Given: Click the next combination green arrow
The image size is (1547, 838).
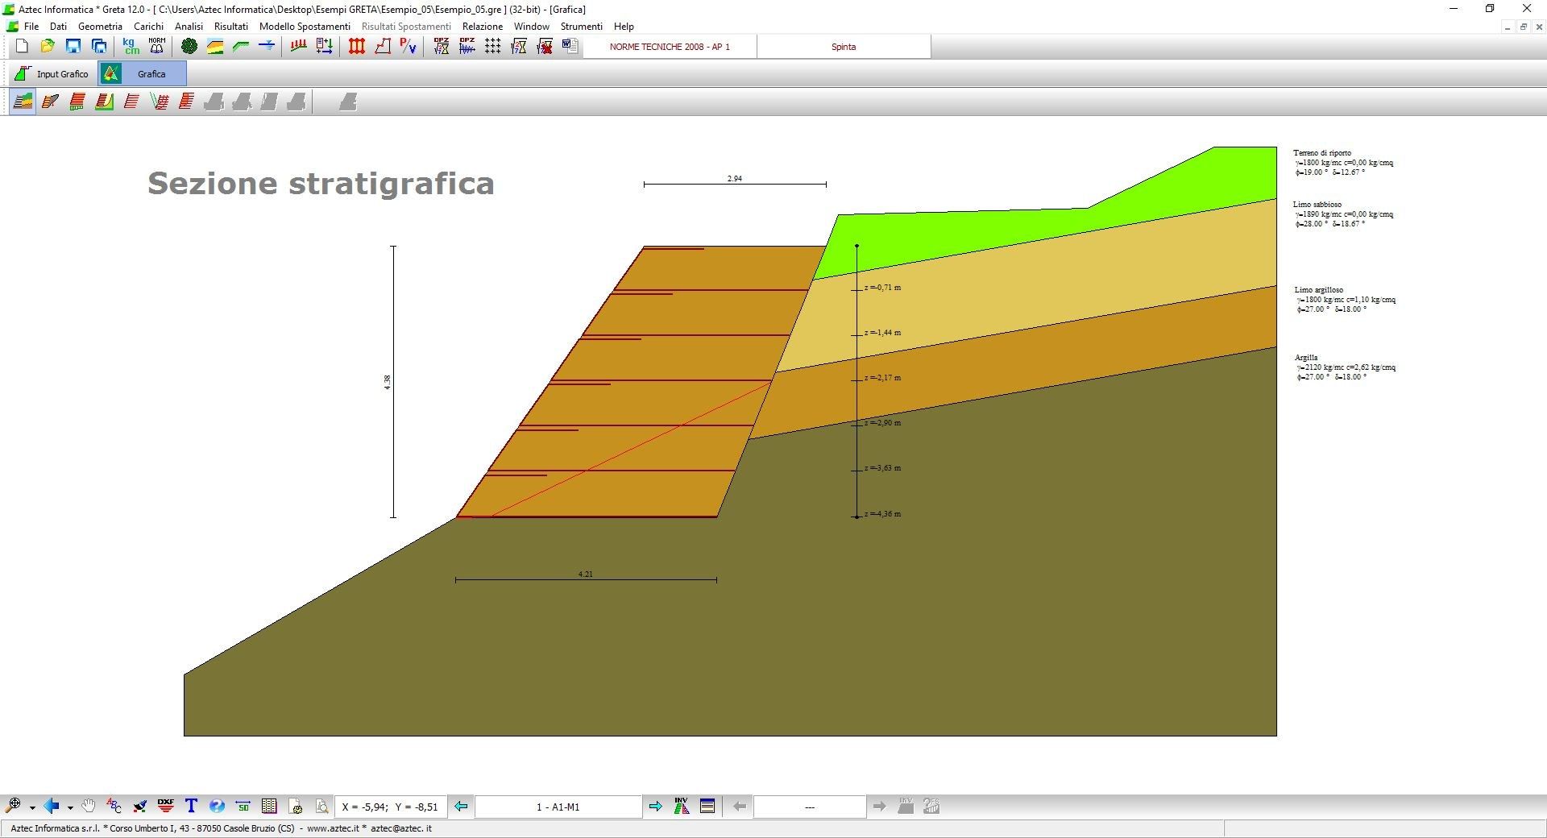Looking at the screenshot, I should coord(656,807).
